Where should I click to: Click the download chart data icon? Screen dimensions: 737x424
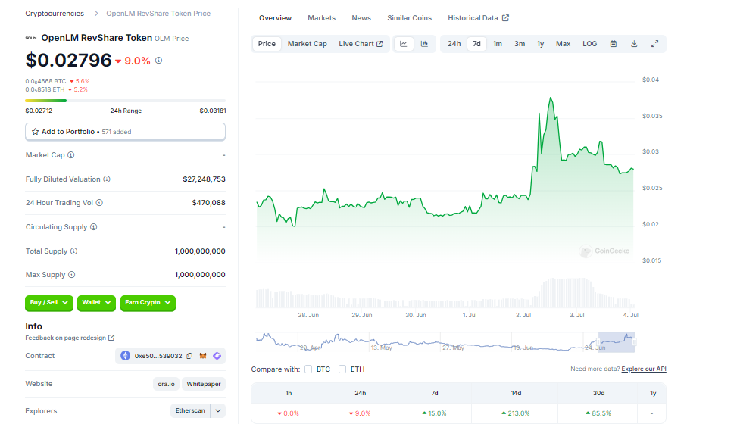(634, 44)
